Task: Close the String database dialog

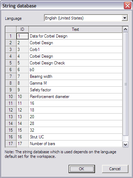Action: pyautogui.click(x=127, y=5)
